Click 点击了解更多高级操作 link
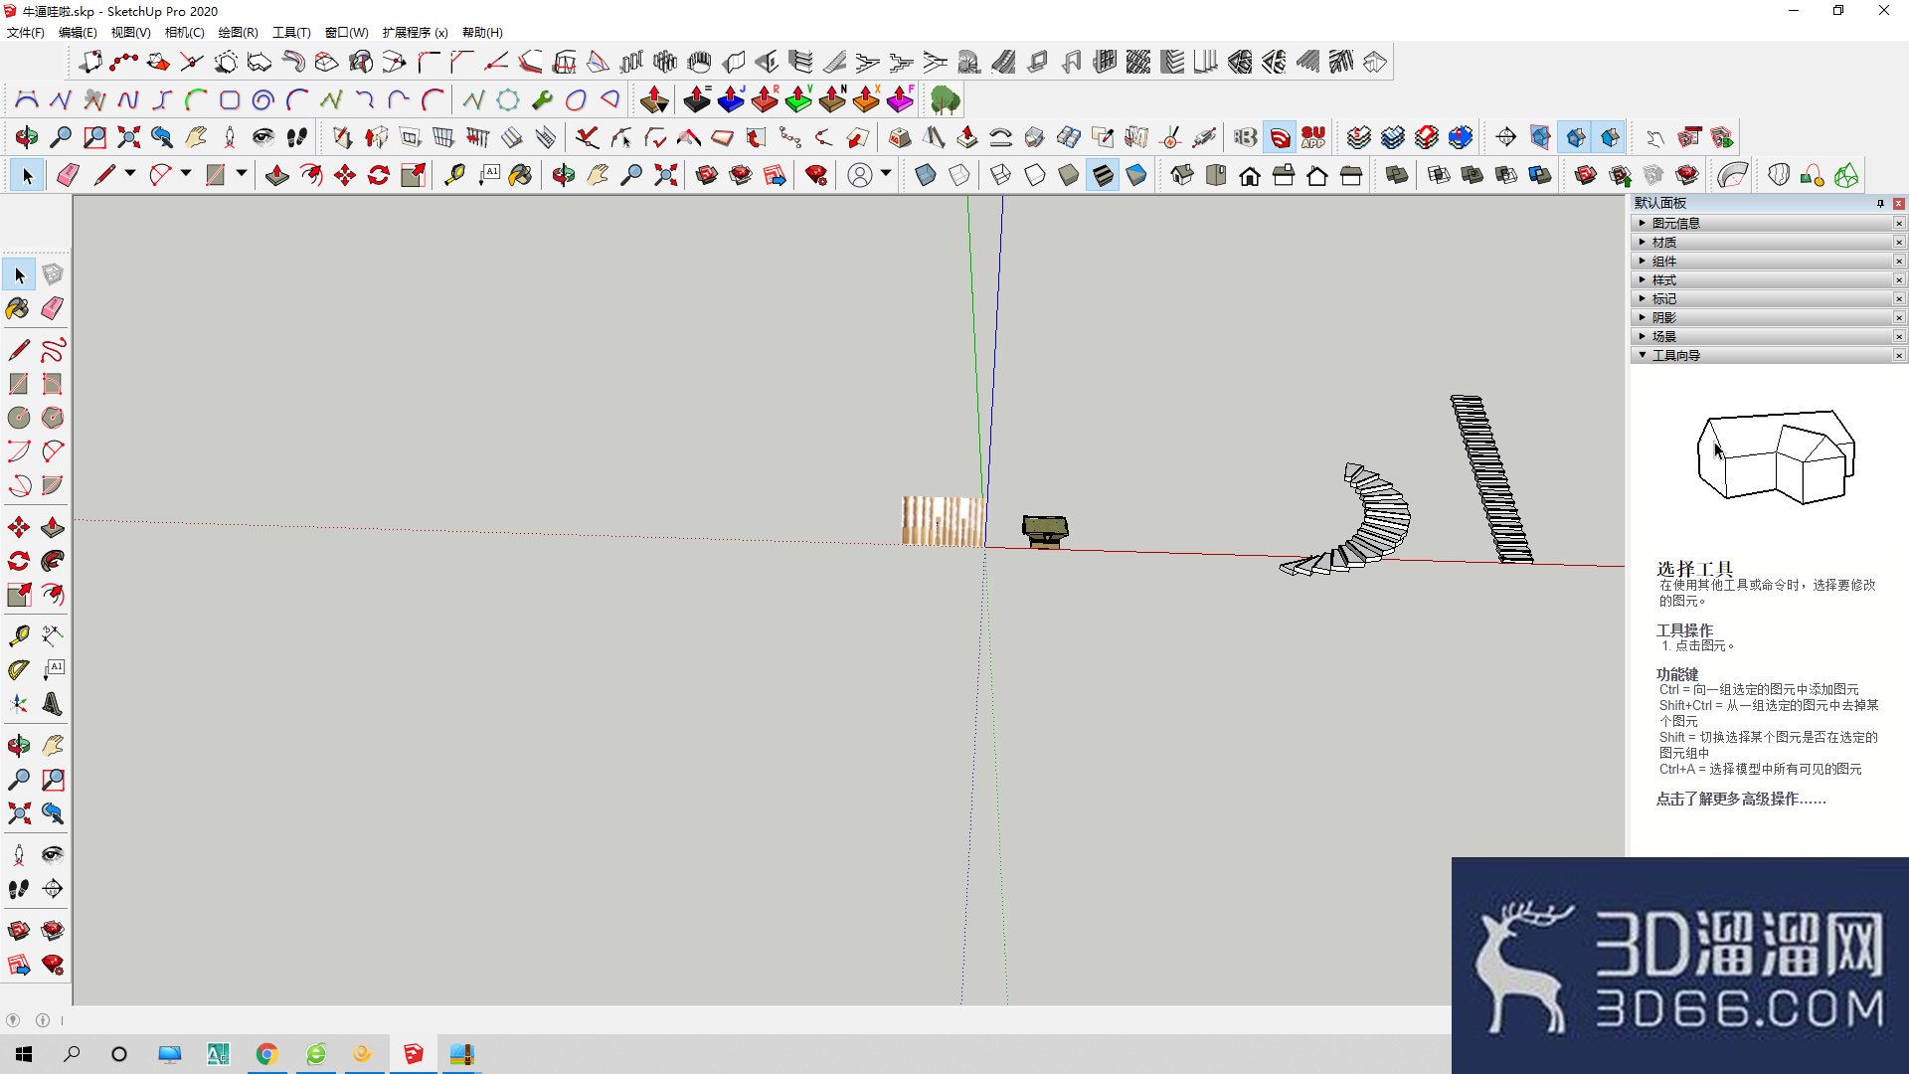1909x1074 pixels. (1740, 799)
